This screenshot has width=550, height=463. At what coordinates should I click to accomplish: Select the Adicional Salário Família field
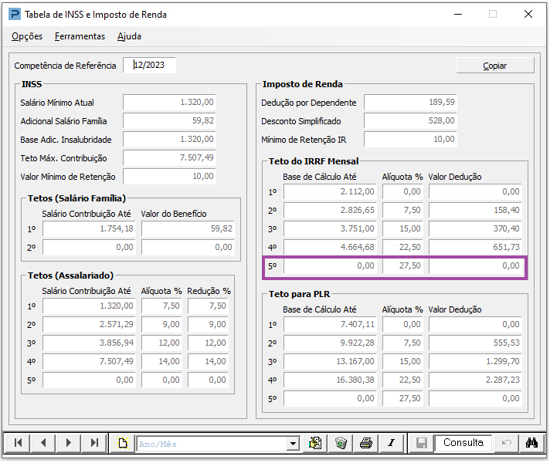coord(169,121)
